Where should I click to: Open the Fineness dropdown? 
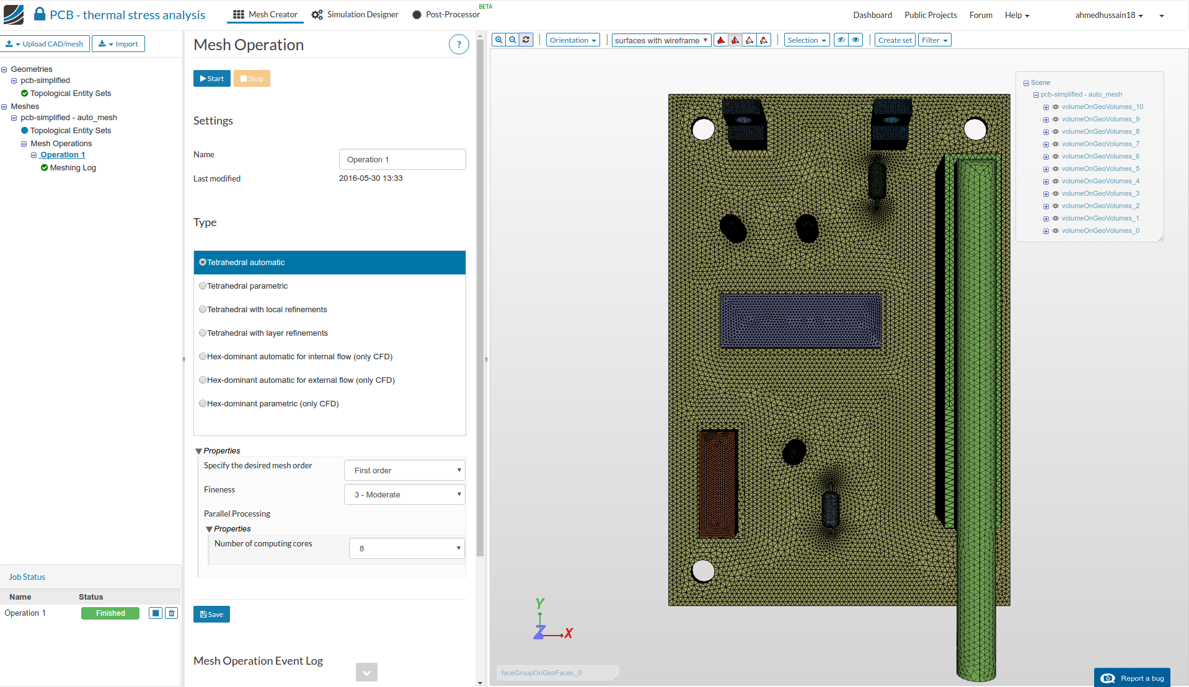[404, 494]
